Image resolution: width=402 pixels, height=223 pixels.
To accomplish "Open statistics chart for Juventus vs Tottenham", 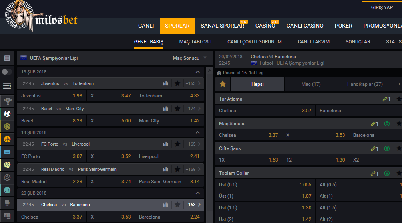I will pos(165,83).
